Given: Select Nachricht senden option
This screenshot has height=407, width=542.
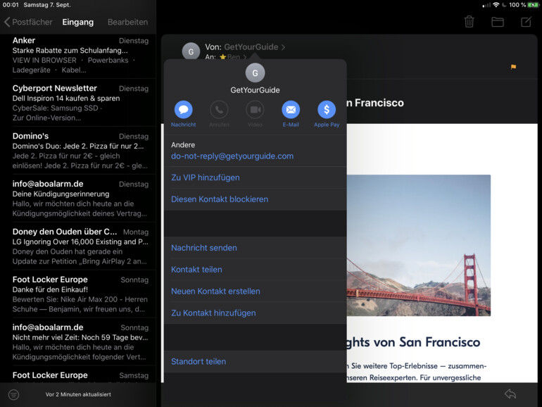Looking at the screenshot, I should click(256, 248).
